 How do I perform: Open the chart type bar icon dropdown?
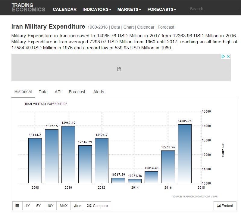pyautogui.click(x=77, y=206)
